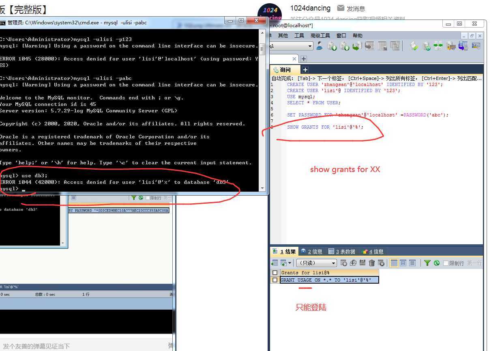
Task: Switch results to text view icon
Action: (x=412, y=263)
